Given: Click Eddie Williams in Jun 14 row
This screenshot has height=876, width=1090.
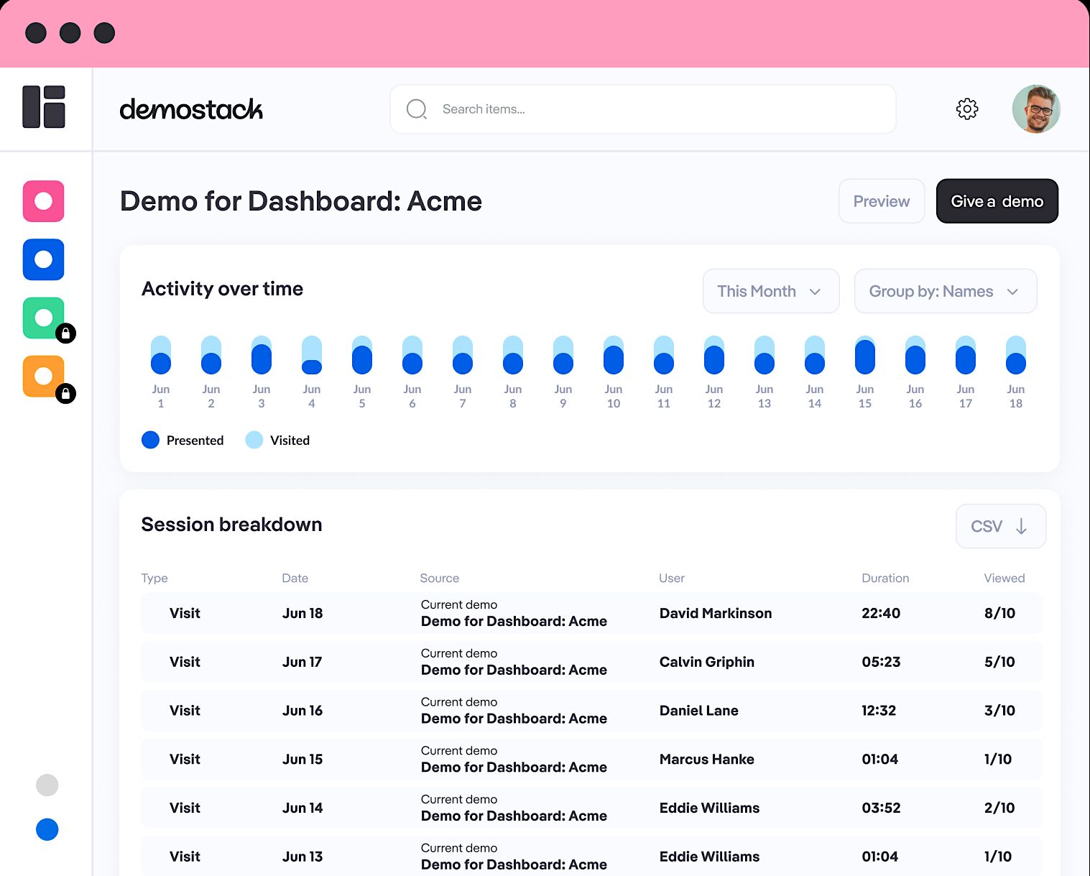Looking at the screenshot, I should coord(709,808).
